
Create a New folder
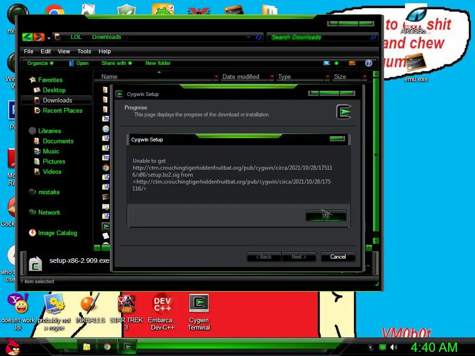[x=158, y=63]
